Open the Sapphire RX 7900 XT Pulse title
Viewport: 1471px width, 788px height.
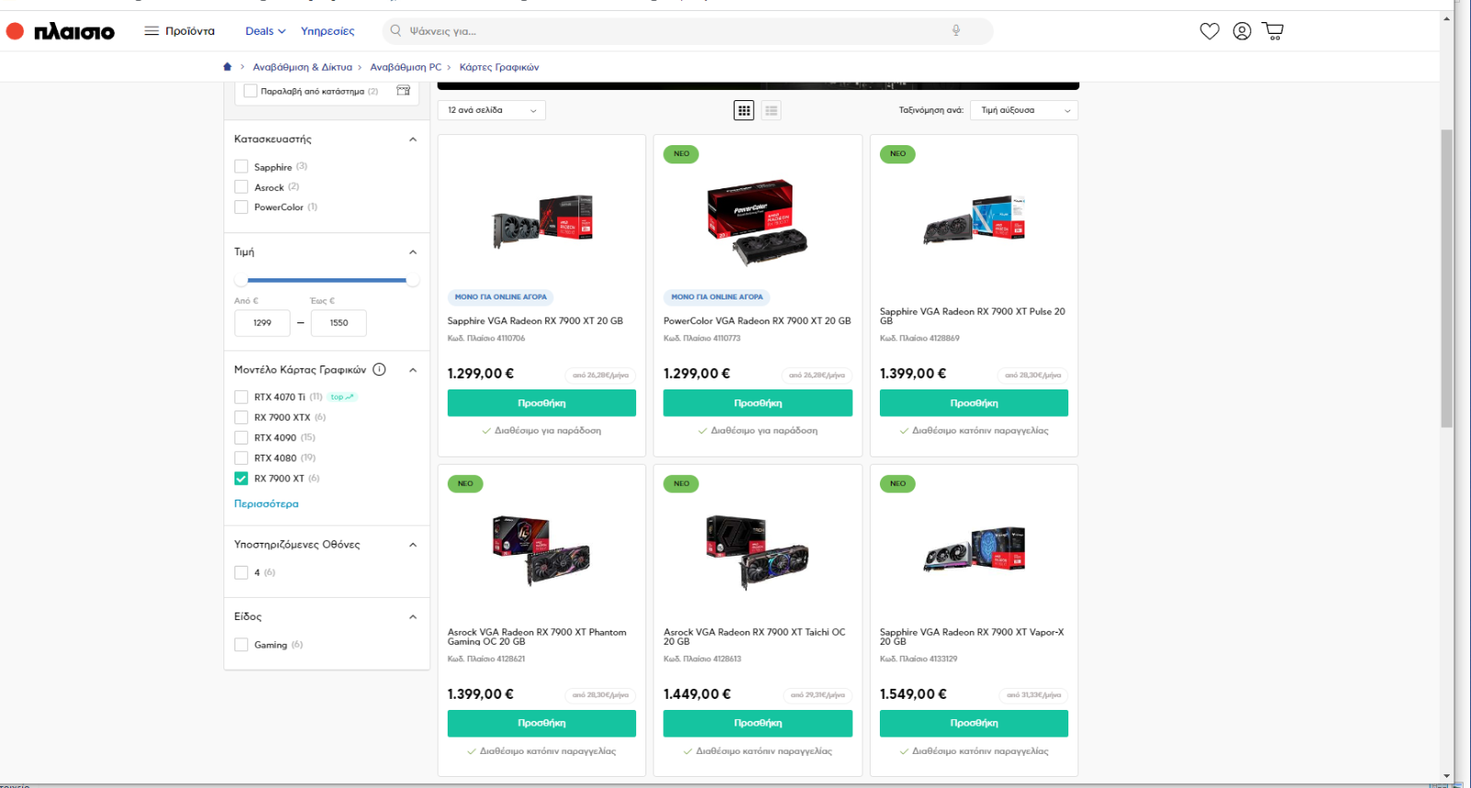click(972, 316)
